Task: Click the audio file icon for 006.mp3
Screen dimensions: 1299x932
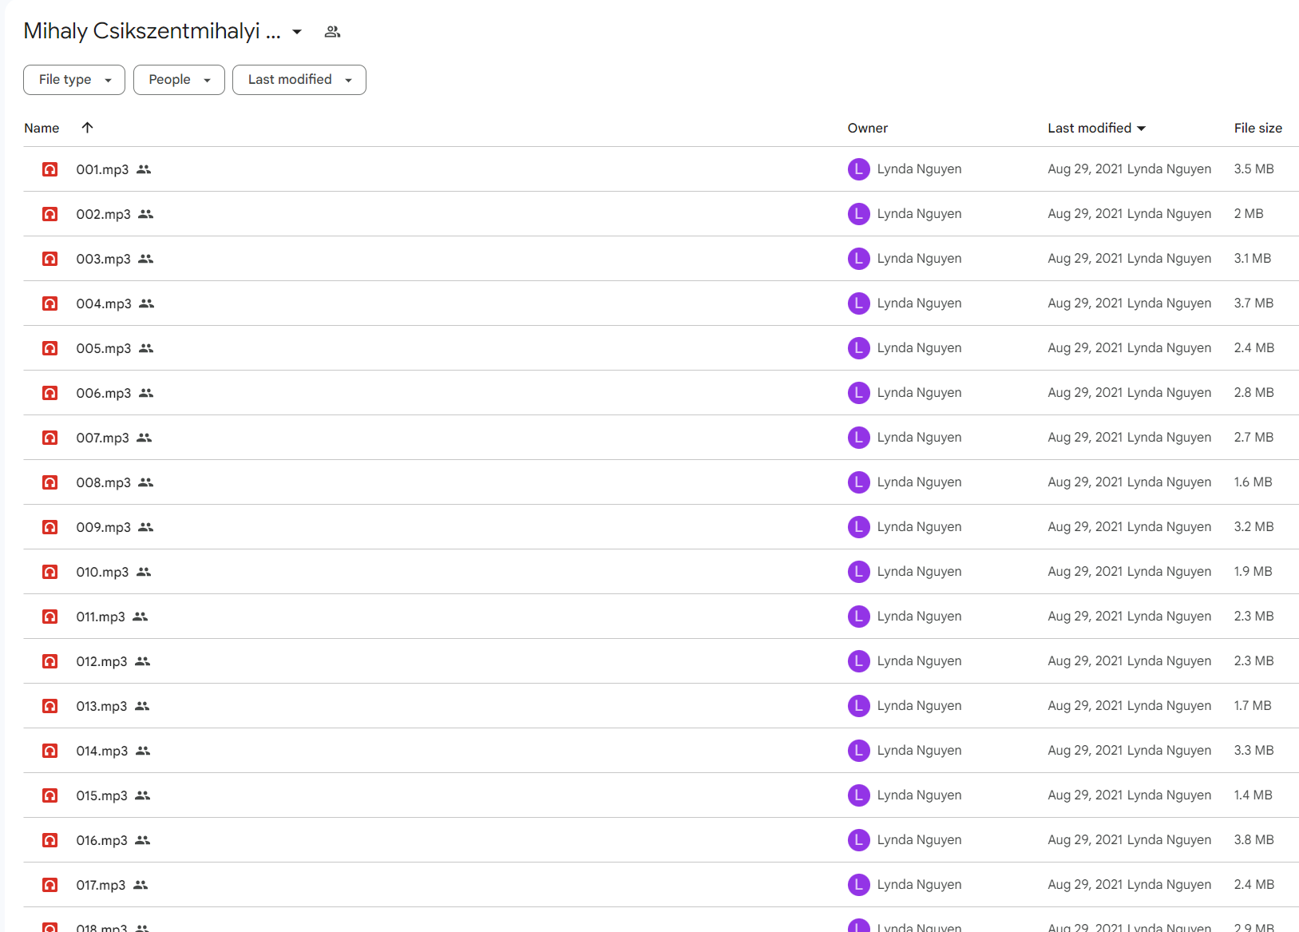Action: click(50, 393)
